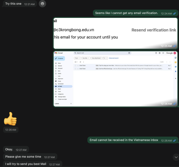Click read ticks on the verification link image
Screen dimensions: 179x167
(x=174, y=46)
